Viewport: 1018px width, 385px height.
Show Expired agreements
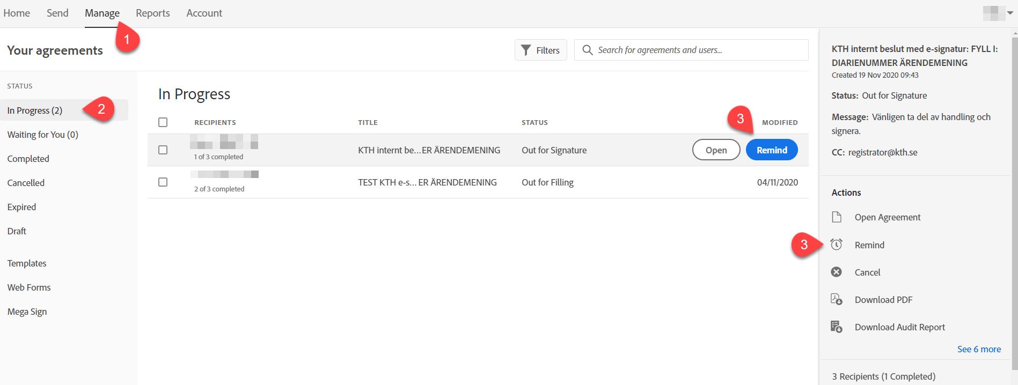pyautogui.click(x=21, y=207)
